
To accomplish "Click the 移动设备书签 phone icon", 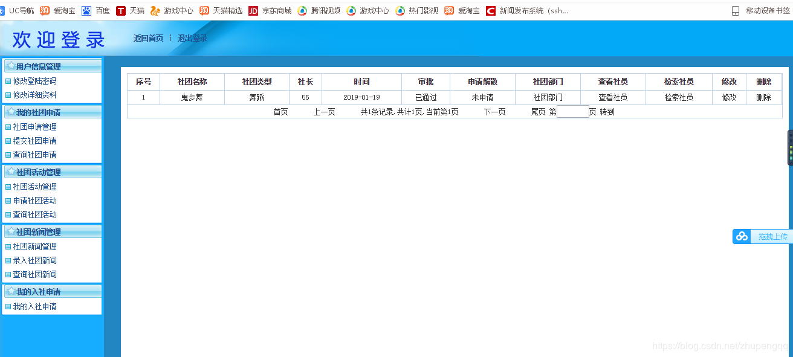I will pos(736,10).
